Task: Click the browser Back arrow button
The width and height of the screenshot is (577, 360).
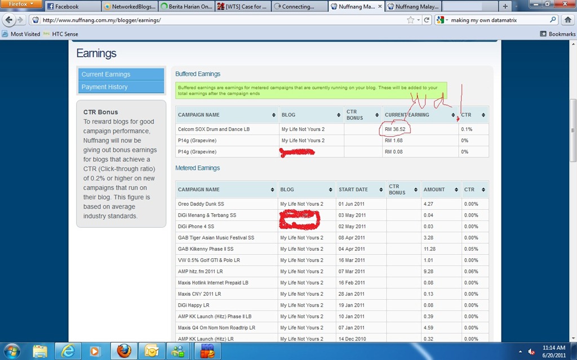Action: pos(9,20)
